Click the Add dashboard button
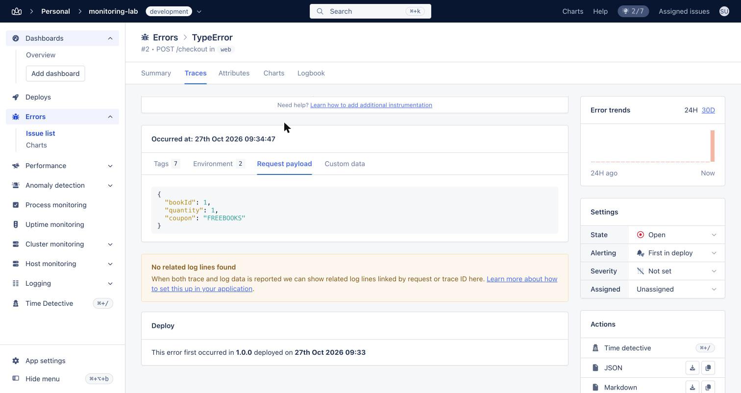 tap(55, 74)
